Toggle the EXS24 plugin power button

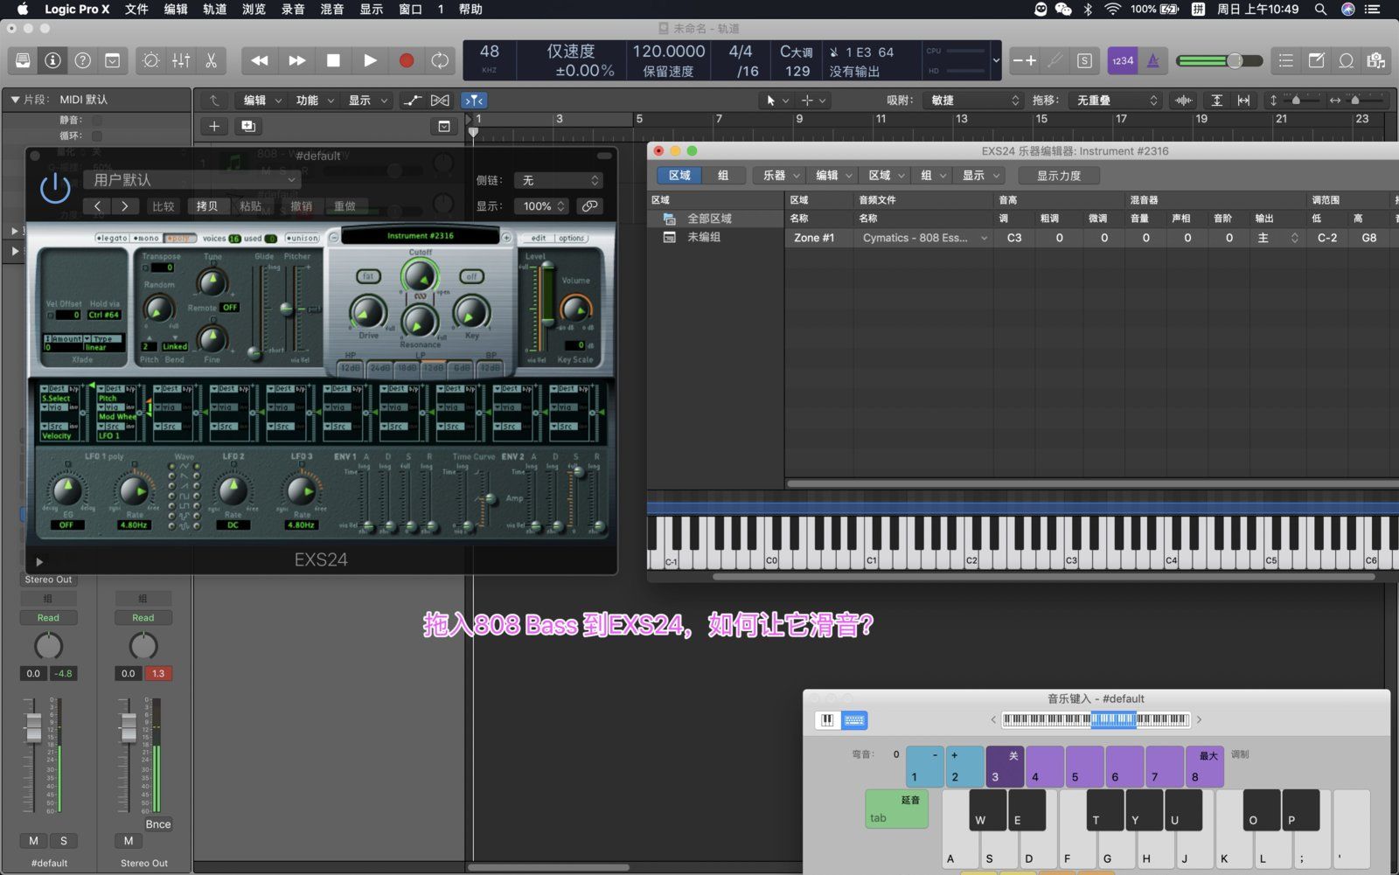click(55, 188)
